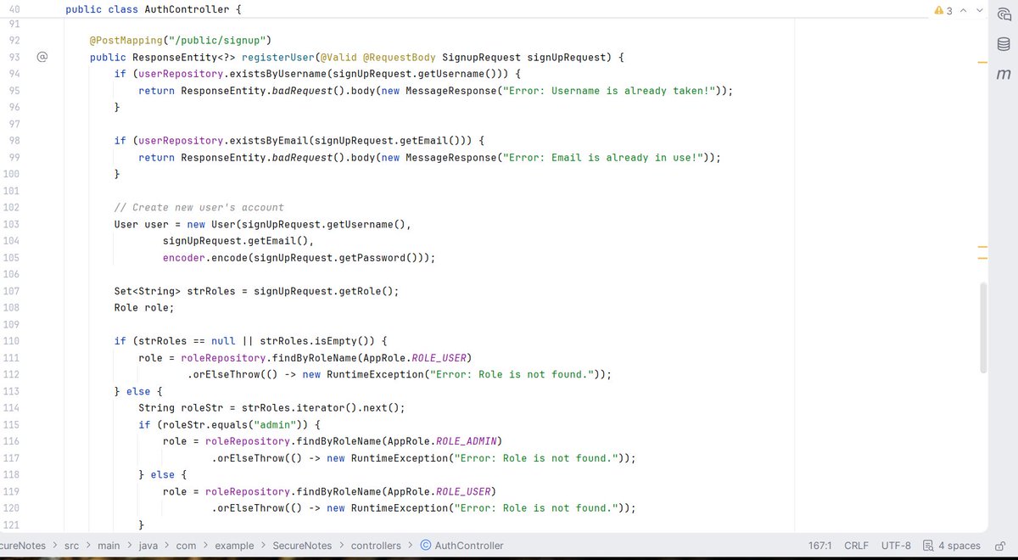
Task: Click signUpRequest.getEmail() on line 104
Action: point(236,241)
